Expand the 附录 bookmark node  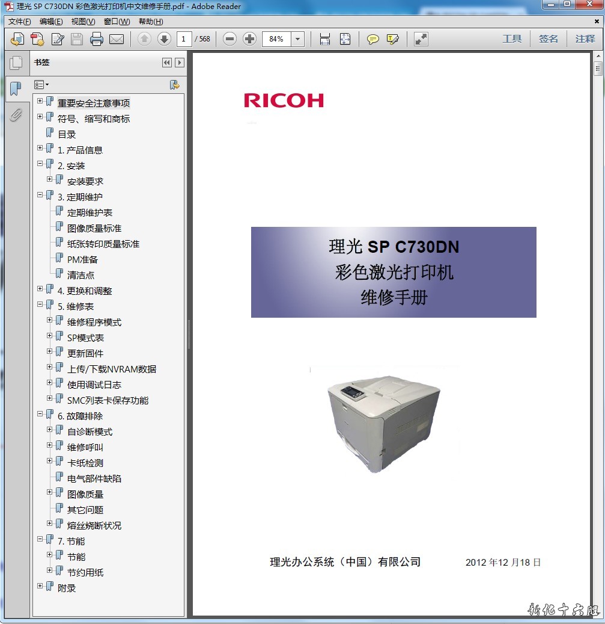click(40, 586)
